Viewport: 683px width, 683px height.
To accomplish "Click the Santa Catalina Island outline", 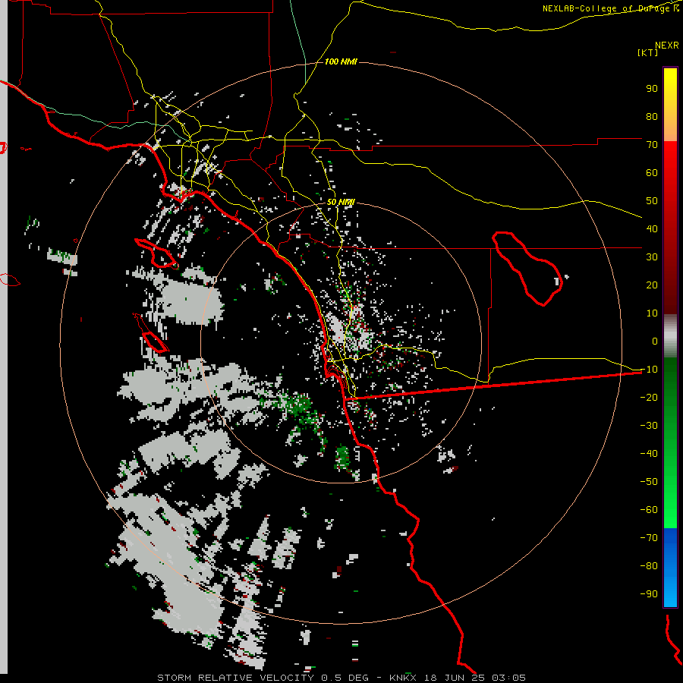I will [156, 253].
